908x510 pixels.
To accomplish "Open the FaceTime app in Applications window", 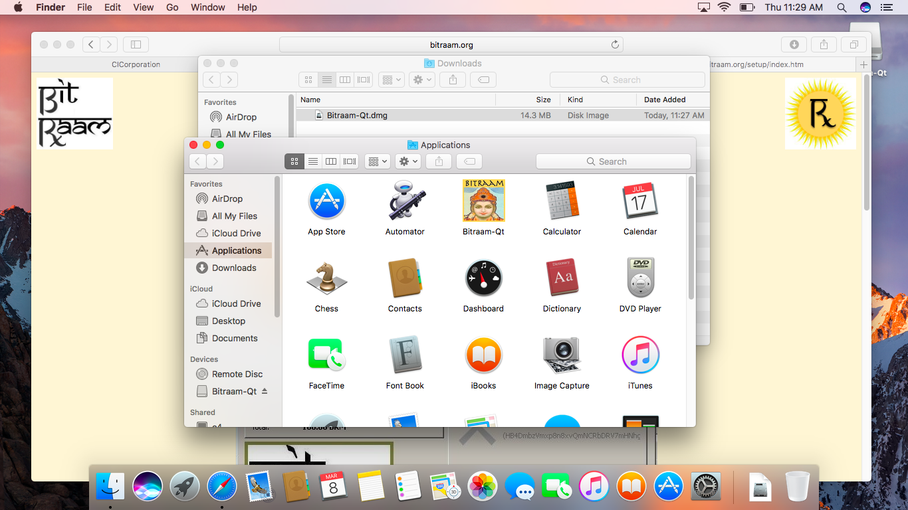I will tap(326, 355).
